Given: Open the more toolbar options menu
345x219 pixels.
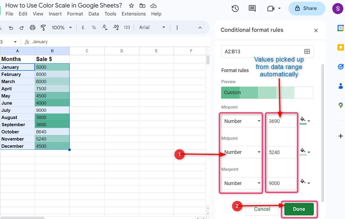Looking at the screenshot, I should 177,27.
